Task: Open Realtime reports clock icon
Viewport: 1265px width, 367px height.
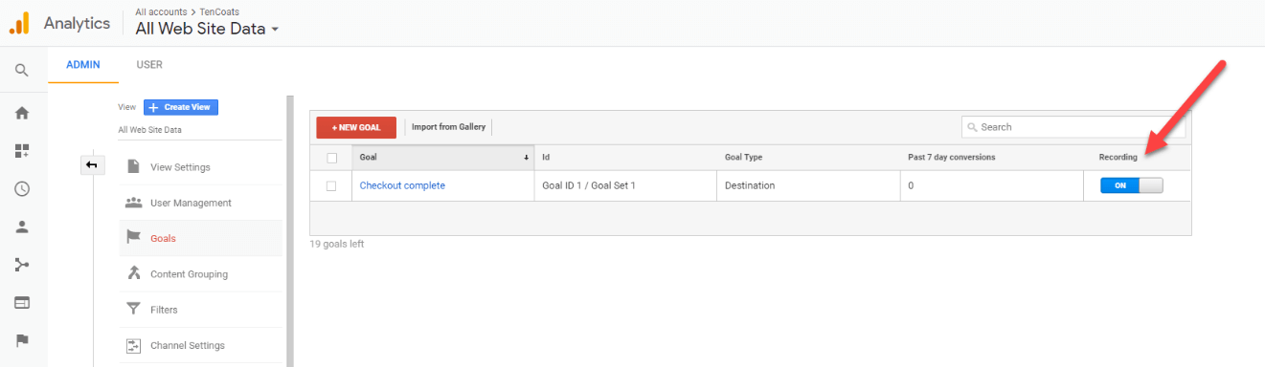Action: [21, 189]
